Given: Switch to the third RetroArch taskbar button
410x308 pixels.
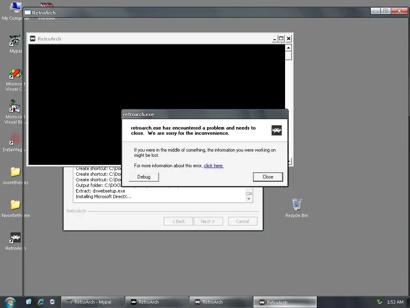Looking at the screenshot, I should coord(221,302).
